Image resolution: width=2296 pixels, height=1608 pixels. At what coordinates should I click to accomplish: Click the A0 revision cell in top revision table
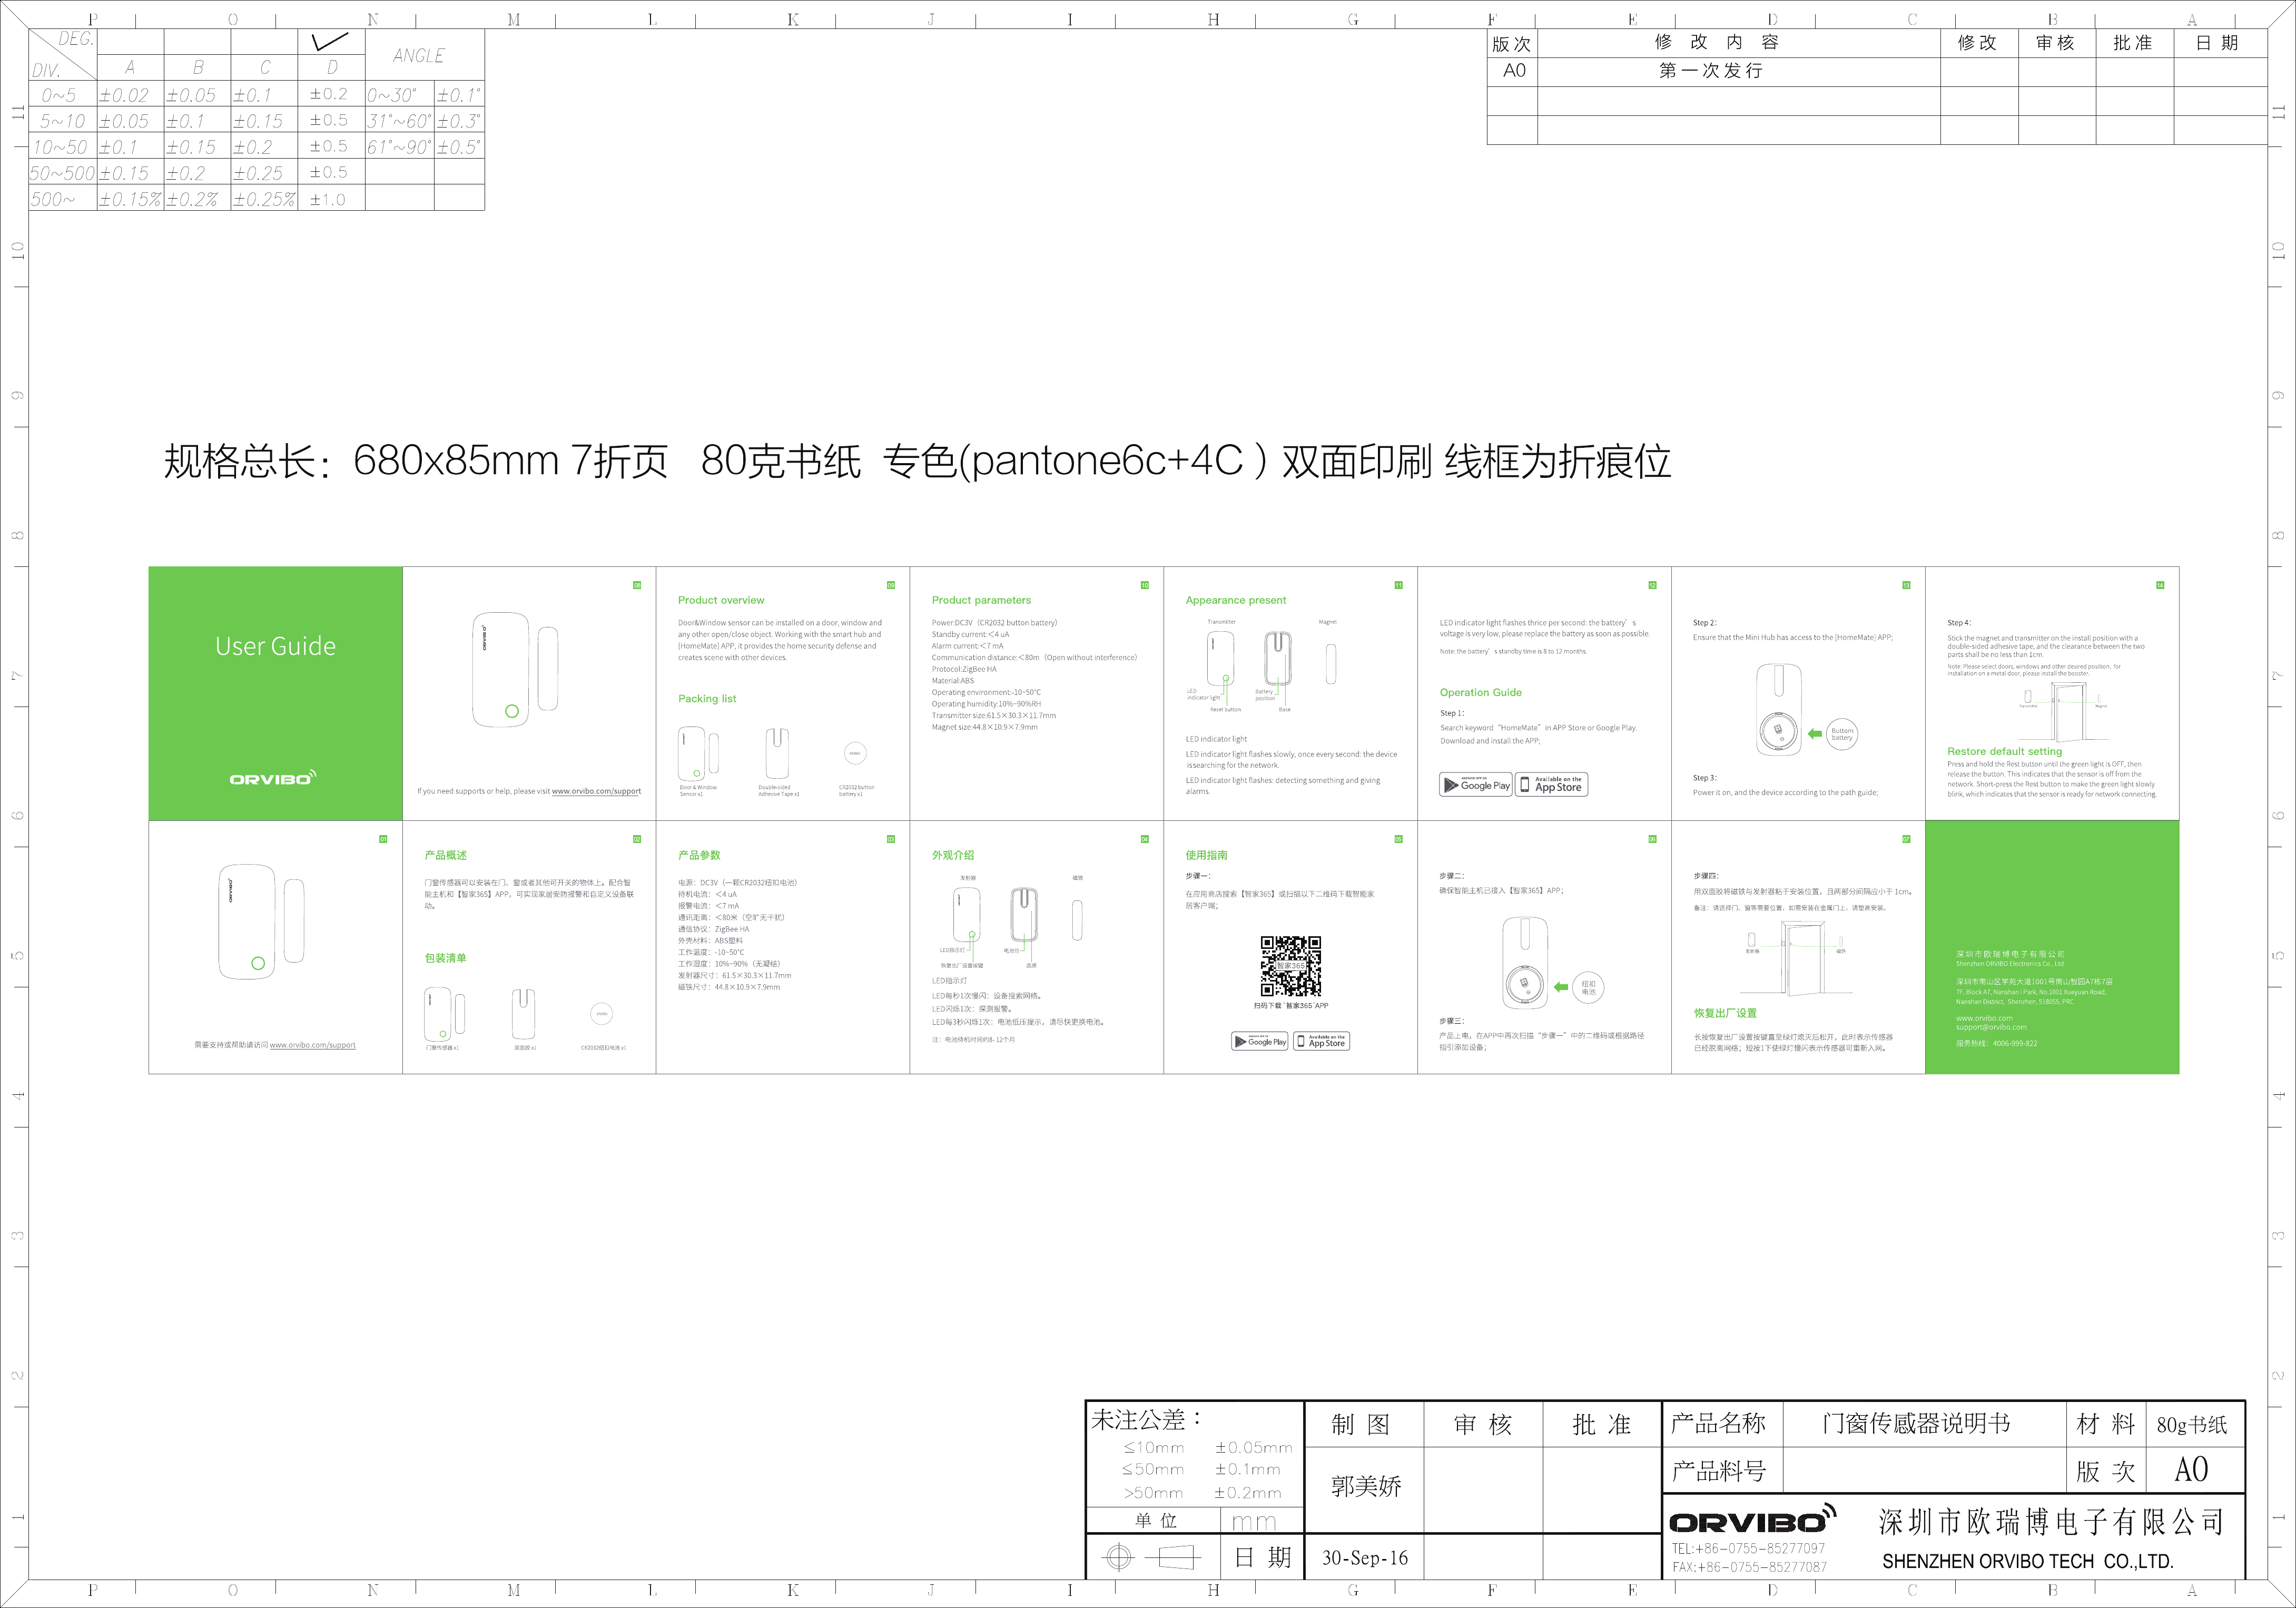[1513, 71]
